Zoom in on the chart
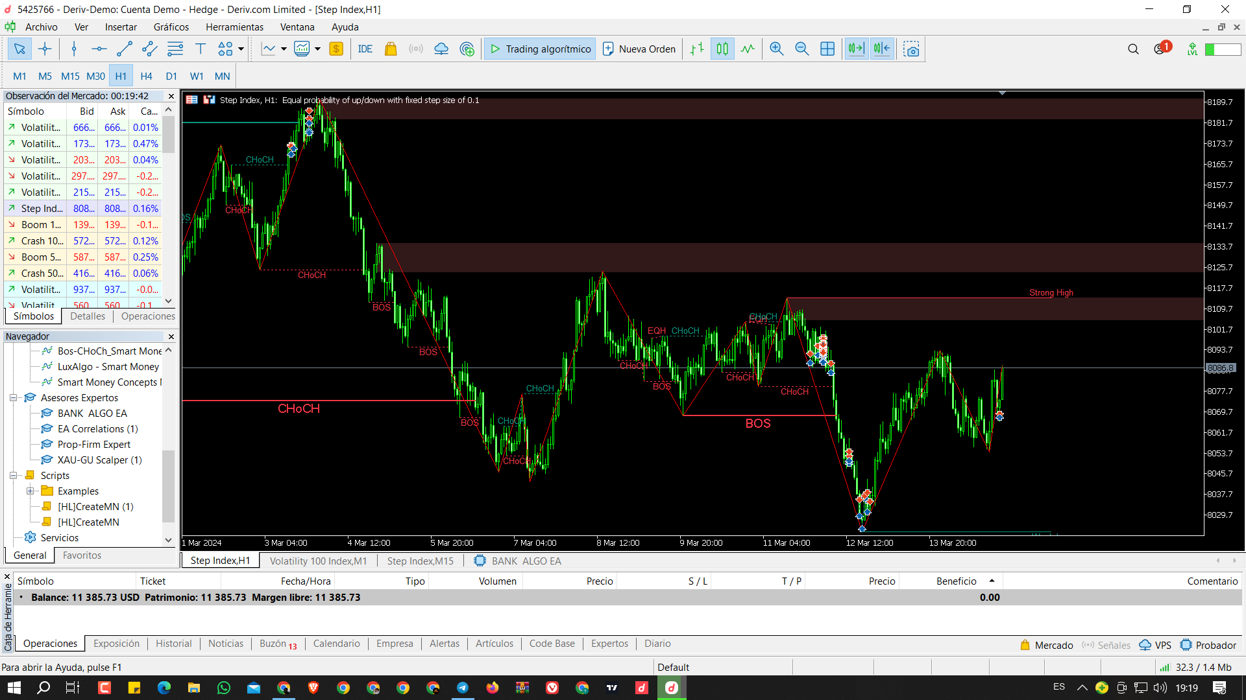Viewport: 1246px width, 700px height. tap(777, 49)
